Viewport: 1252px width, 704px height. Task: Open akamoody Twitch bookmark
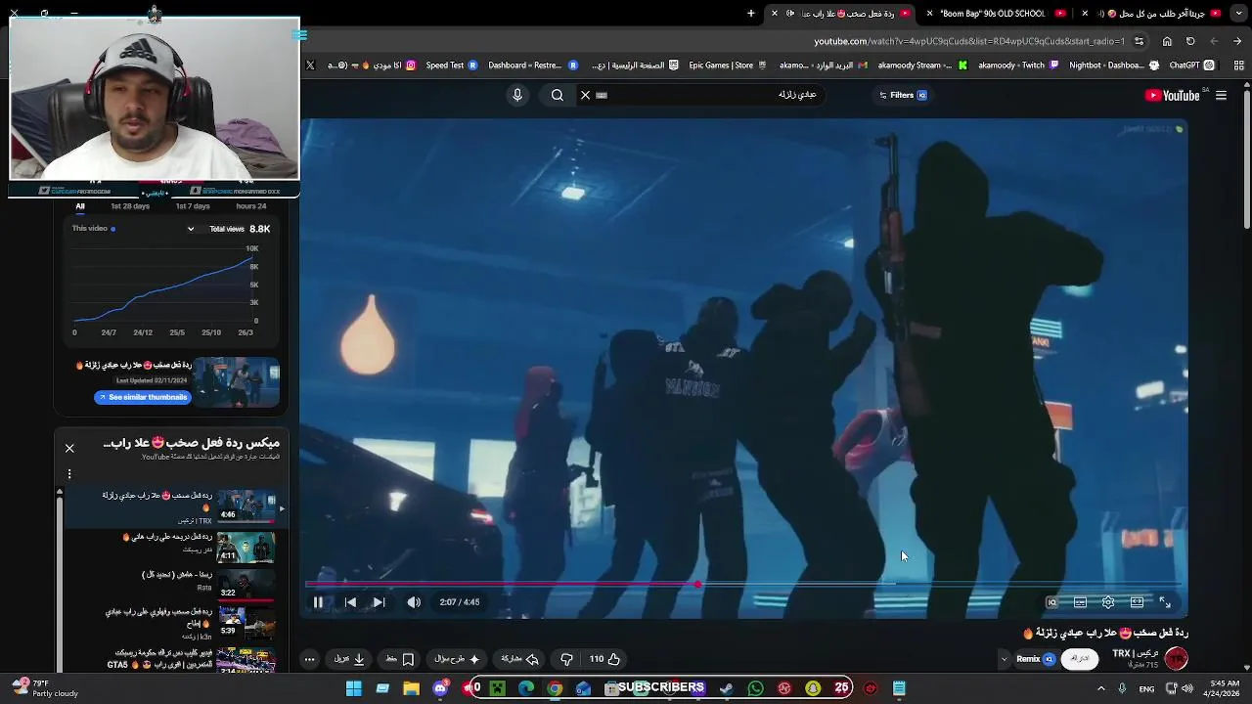click(1018, 66)
